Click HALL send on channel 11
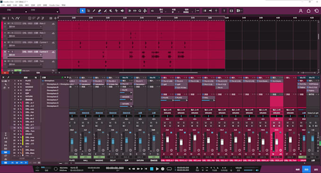Screen dimensions: 321x173 point(208,97)
